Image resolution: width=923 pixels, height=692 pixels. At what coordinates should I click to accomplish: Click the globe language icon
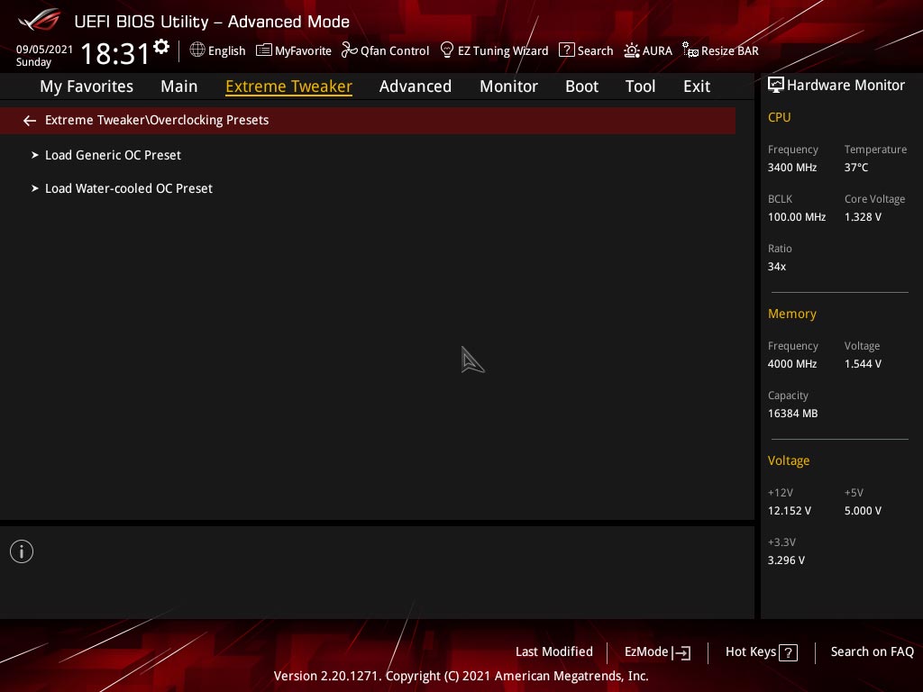coord(197,50)
